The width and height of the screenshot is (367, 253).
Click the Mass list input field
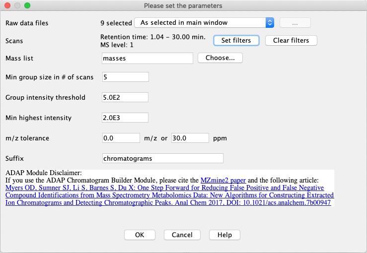tap(147, 59)
